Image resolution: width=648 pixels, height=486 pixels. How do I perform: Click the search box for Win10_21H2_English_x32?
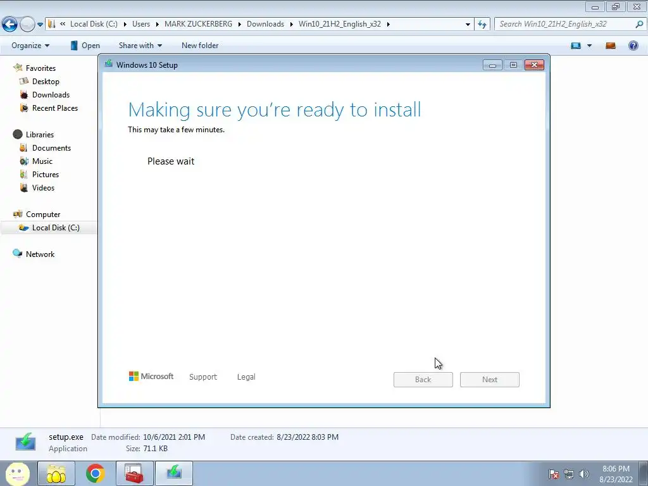(x=565, y=24)
